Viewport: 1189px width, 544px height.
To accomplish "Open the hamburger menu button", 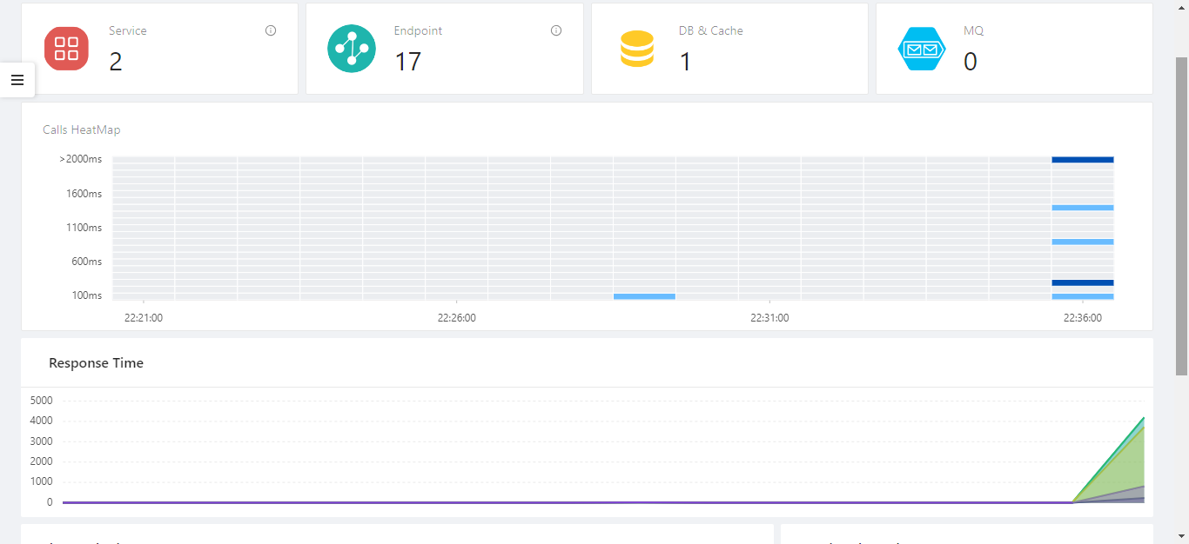I will pyautogui.click(x=17, y=80).
